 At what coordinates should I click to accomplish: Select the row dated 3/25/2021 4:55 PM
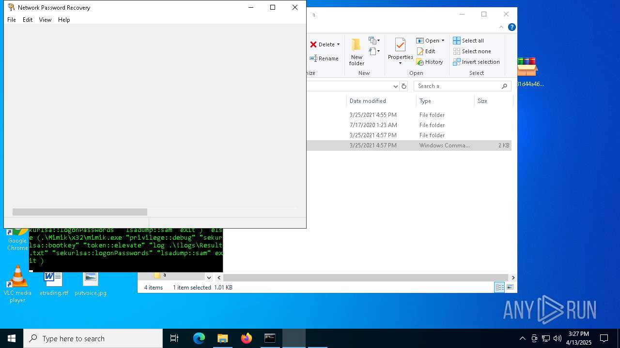[x=409, y=115]
